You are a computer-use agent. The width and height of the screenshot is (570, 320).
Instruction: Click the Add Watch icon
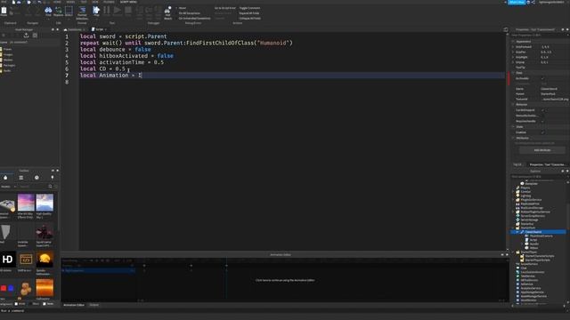(x=167, y=10)
